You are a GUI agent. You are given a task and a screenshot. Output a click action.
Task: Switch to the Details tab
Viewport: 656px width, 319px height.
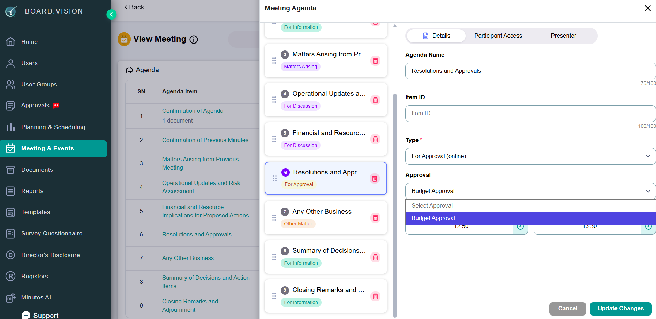click(436, 36)
